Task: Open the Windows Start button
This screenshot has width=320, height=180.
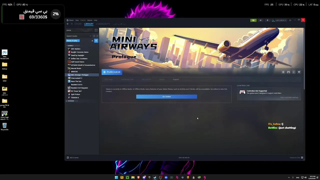Action: point(116,177)
